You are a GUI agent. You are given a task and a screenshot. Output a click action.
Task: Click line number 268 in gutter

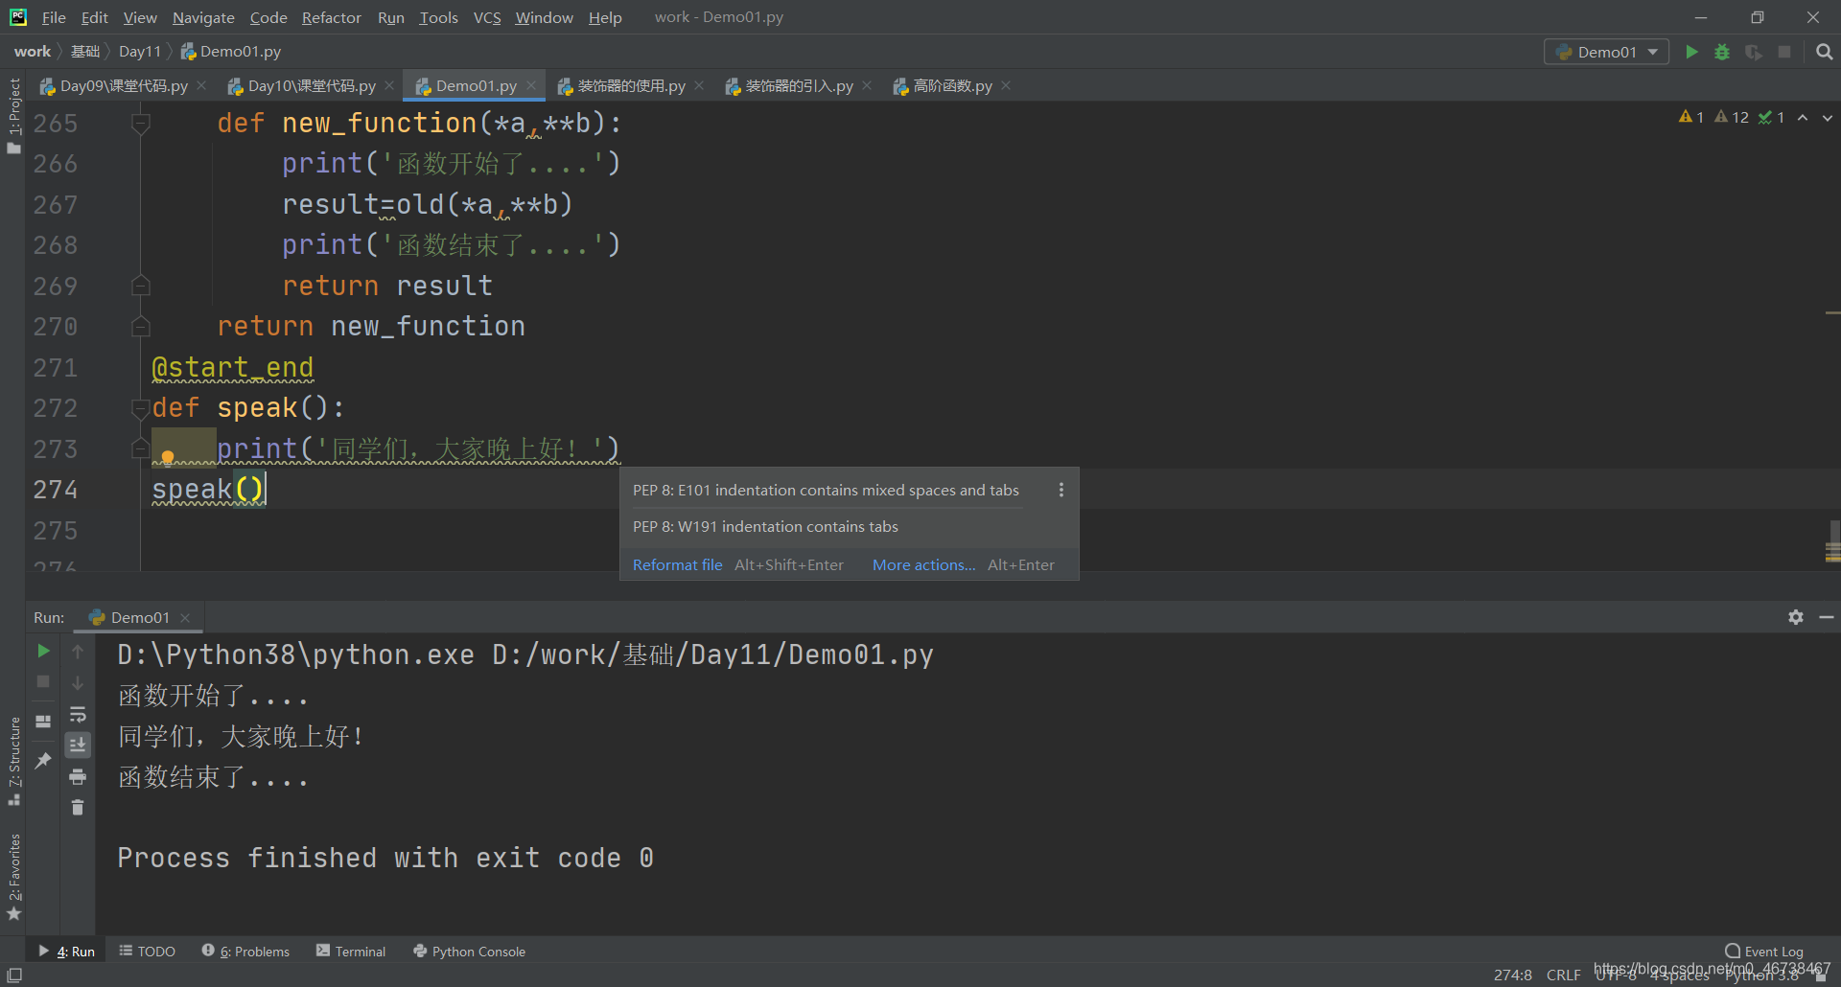pyautogui.click(x=56, y=245)
